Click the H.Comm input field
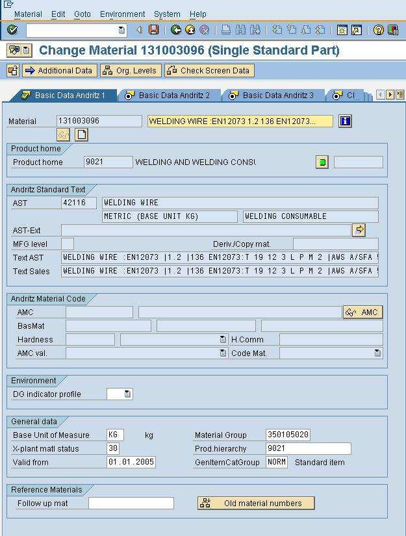 tap(331, 339)
